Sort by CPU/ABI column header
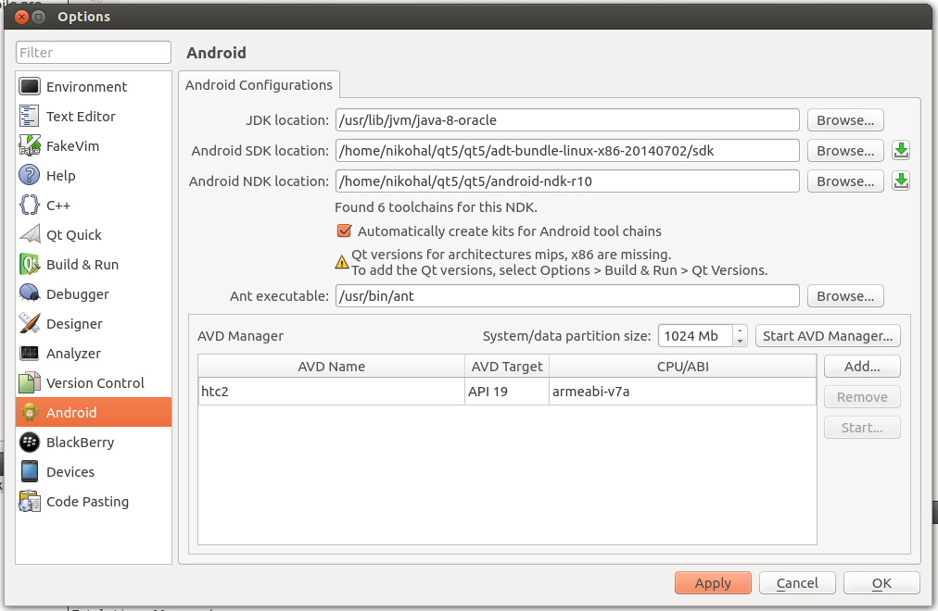 682,366
